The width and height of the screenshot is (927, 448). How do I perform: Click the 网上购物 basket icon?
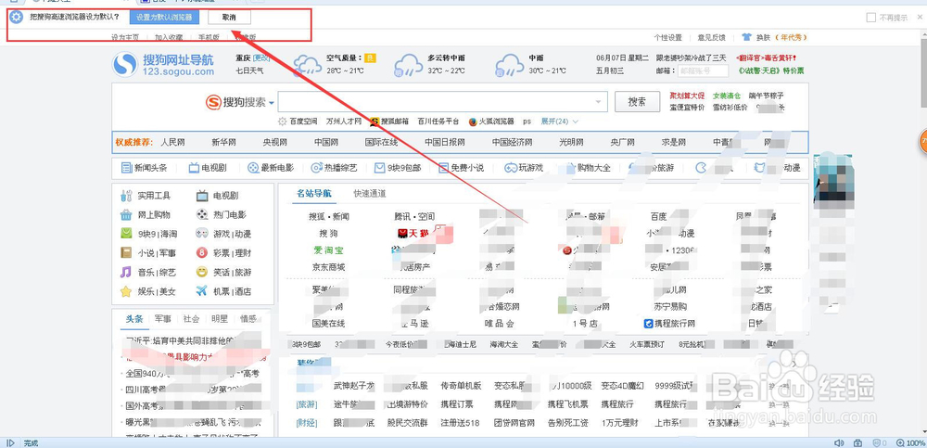[126, 214]
